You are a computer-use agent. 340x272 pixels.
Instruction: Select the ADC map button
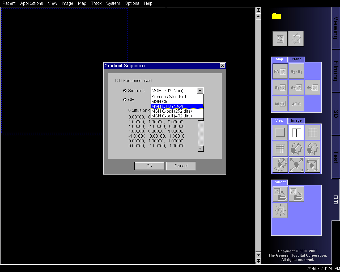pos(296,104)
